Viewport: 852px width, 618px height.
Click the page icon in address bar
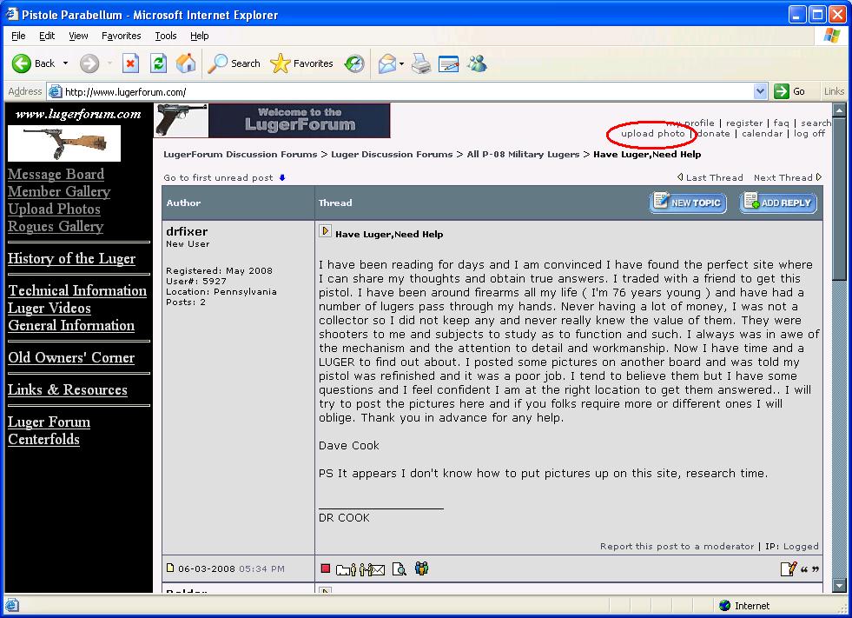[56, 91]
